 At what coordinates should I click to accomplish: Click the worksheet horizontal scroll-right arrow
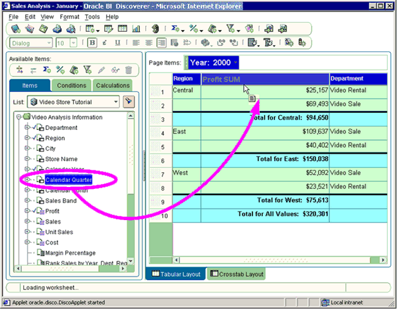pyautogui.click(x=383, y=259)
